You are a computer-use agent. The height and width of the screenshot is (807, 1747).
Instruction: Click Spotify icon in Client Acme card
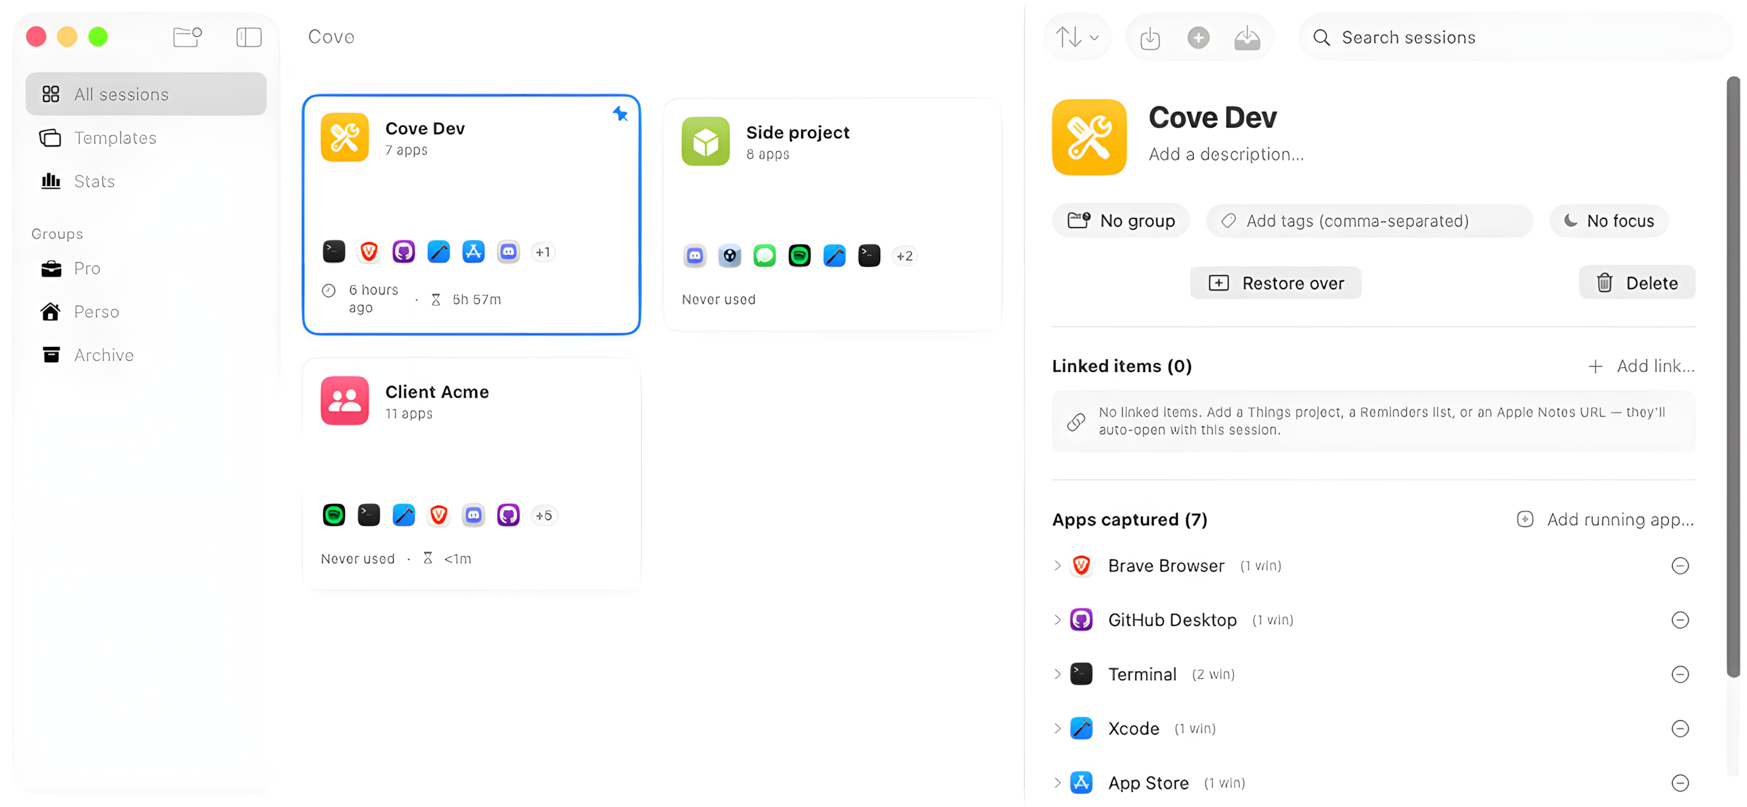pos(334,515)
